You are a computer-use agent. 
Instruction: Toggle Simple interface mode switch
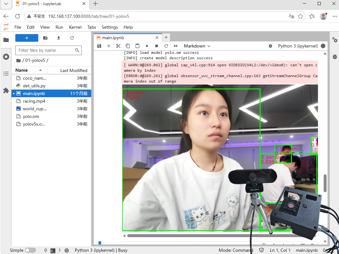tap(31, 250)
